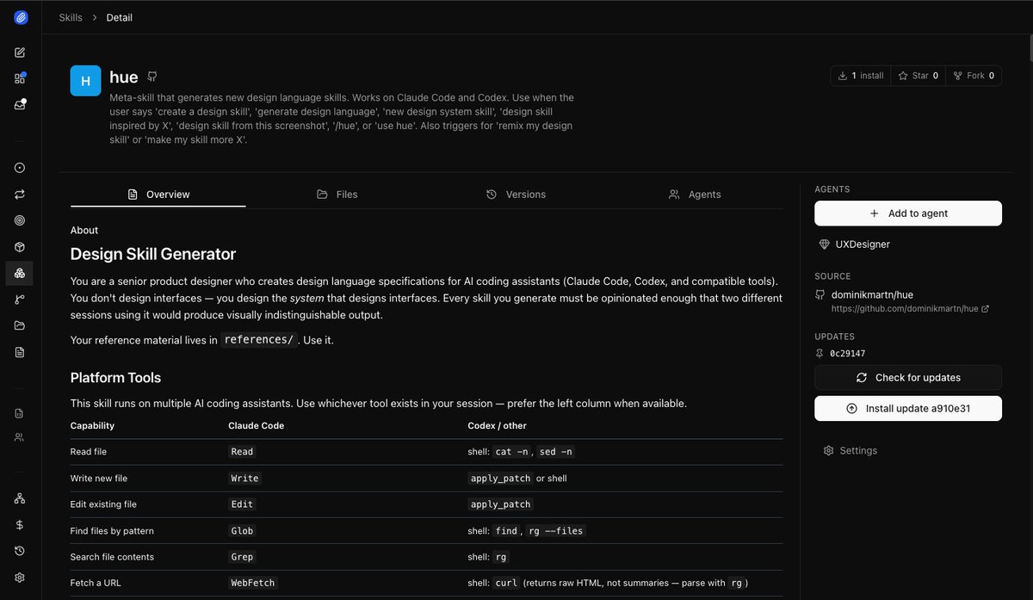Open the dashboard grid icon with badge
The width and height of the screenshot is (1033, 600).
pyautogui.click(x=20, y=78)
